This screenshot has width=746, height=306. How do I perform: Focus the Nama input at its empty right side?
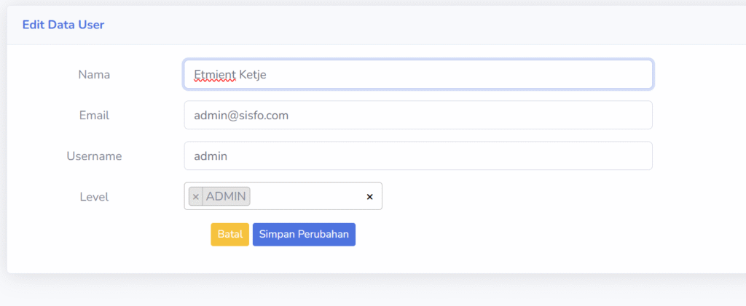click(x=474, y=74)
